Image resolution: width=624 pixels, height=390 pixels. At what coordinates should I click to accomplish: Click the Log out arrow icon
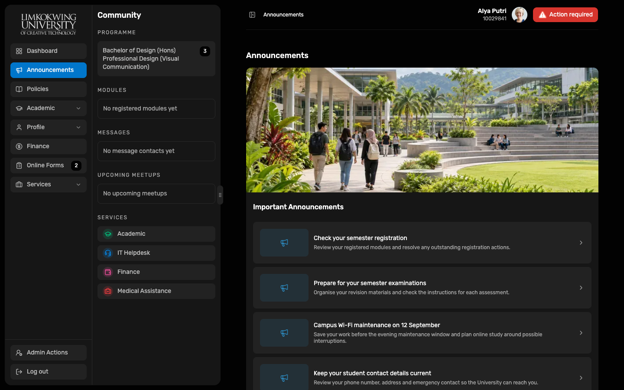pos(19,372)
